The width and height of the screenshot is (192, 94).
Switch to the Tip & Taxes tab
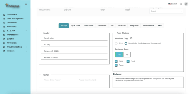point(75,26)
